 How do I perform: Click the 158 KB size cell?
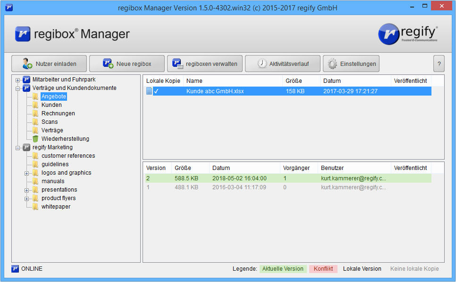tap(295, 91)
